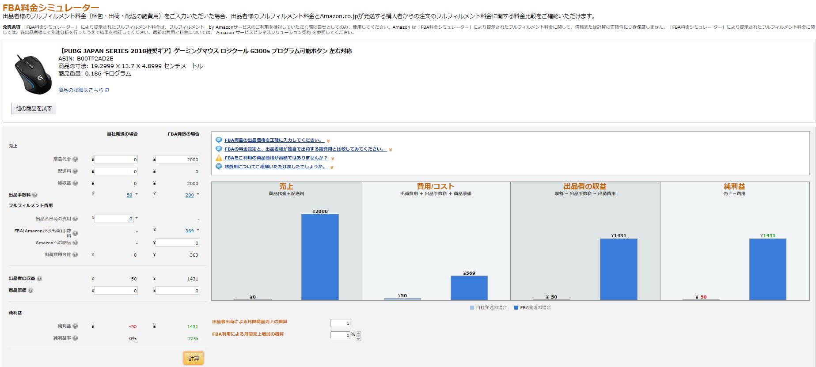Click warning triangle icon beside 商品価格が高額 tip
This screenshot has width=816, height=367.
(219, 158)
